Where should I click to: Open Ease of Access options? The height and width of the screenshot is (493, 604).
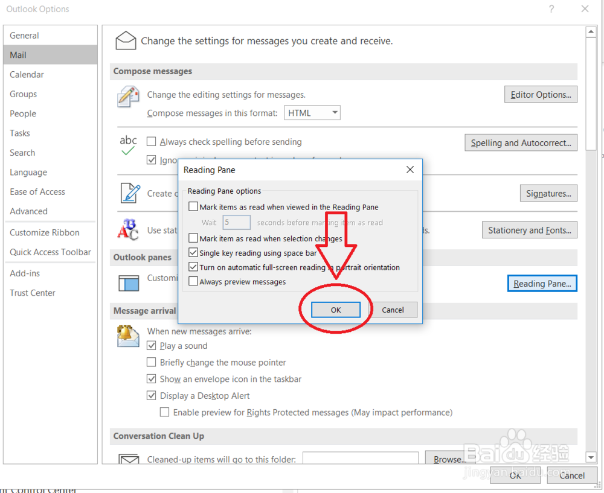click(x=51, y=192)
